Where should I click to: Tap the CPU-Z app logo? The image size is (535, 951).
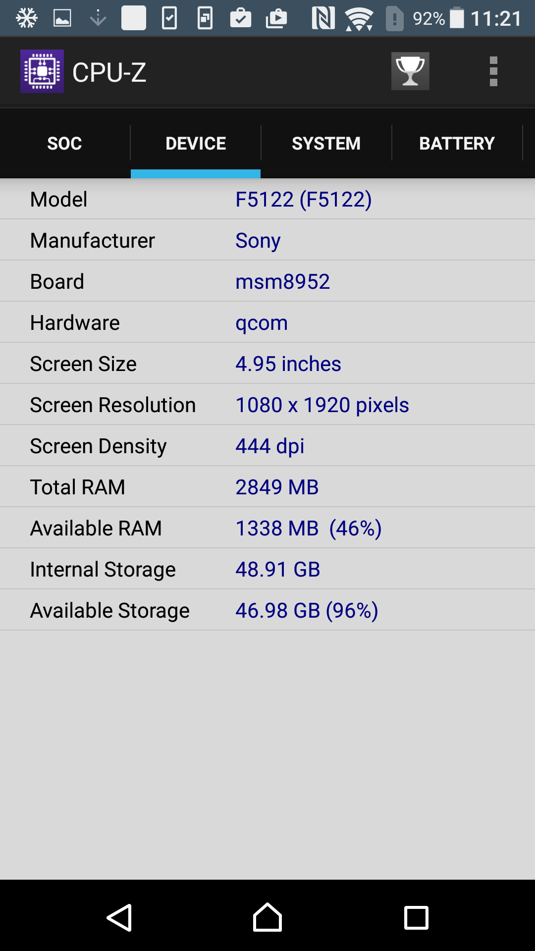[x=42, y=71]
